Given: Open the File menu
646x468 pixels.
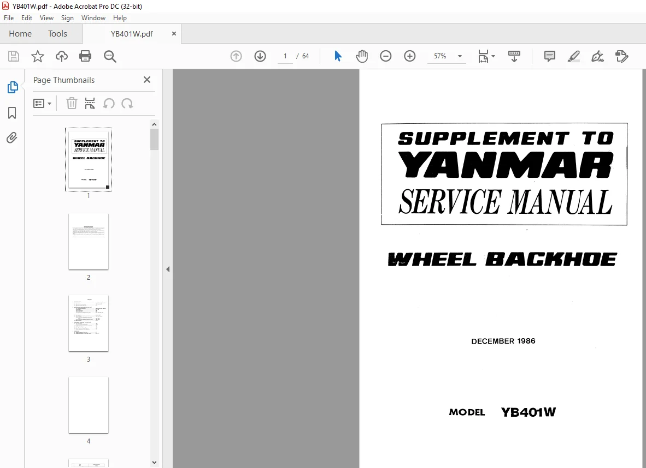Looking at the screenshot, I should coord(9,18).
